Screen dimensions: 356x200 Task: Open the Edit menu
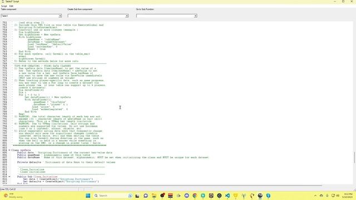pos(11,6)
